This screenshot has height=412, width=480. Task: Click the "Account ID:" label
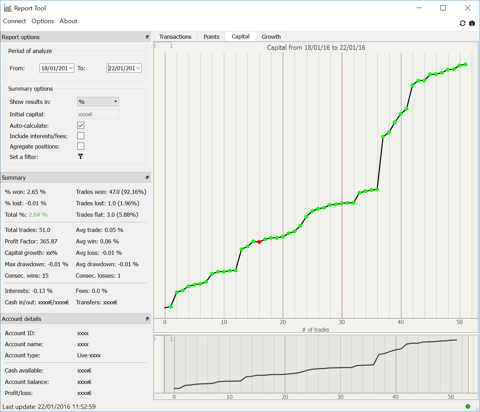[x=20, y=333]
